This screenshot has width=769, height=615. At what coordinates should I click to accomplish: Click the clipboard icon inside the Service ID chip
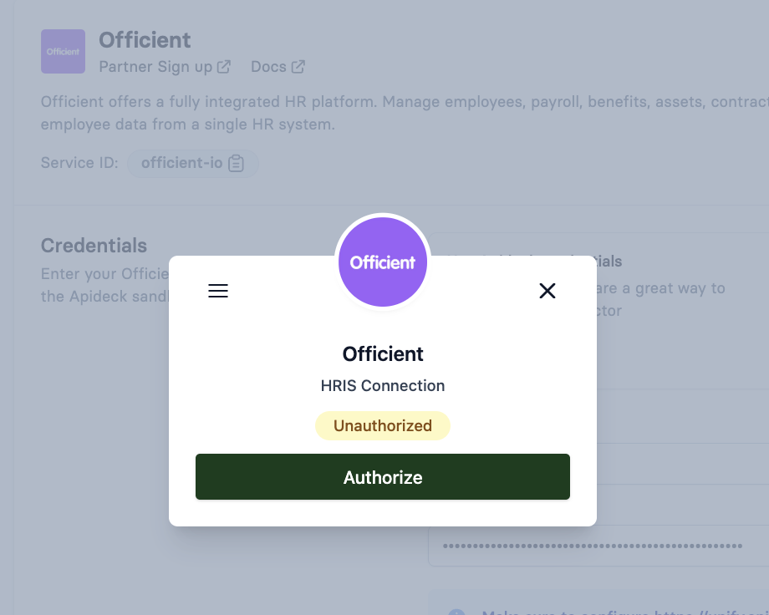237,163
